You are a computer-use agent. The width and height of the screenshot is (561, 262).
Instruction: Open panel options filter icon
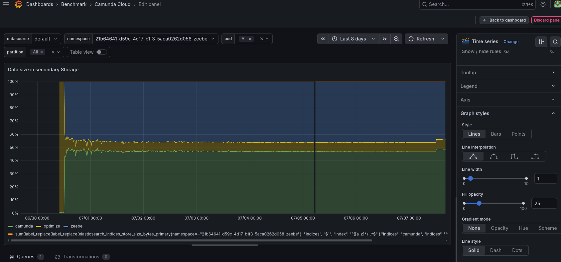[541, 42]
